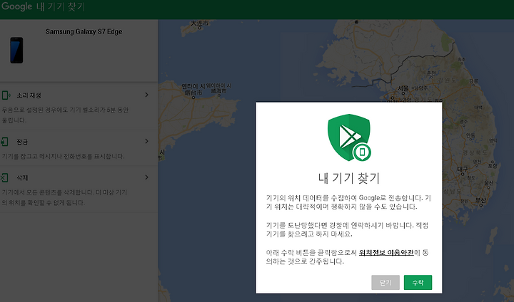Click the erase all content description text
Image resolution: width=514 pixels, height=302 pixels.
pyautogui.click(x=64, y=197)
